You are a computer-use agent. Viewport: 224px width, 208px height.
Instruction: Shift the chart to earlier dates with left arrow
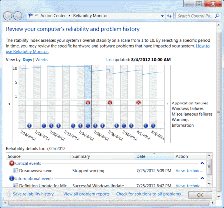tap(9, 104)
